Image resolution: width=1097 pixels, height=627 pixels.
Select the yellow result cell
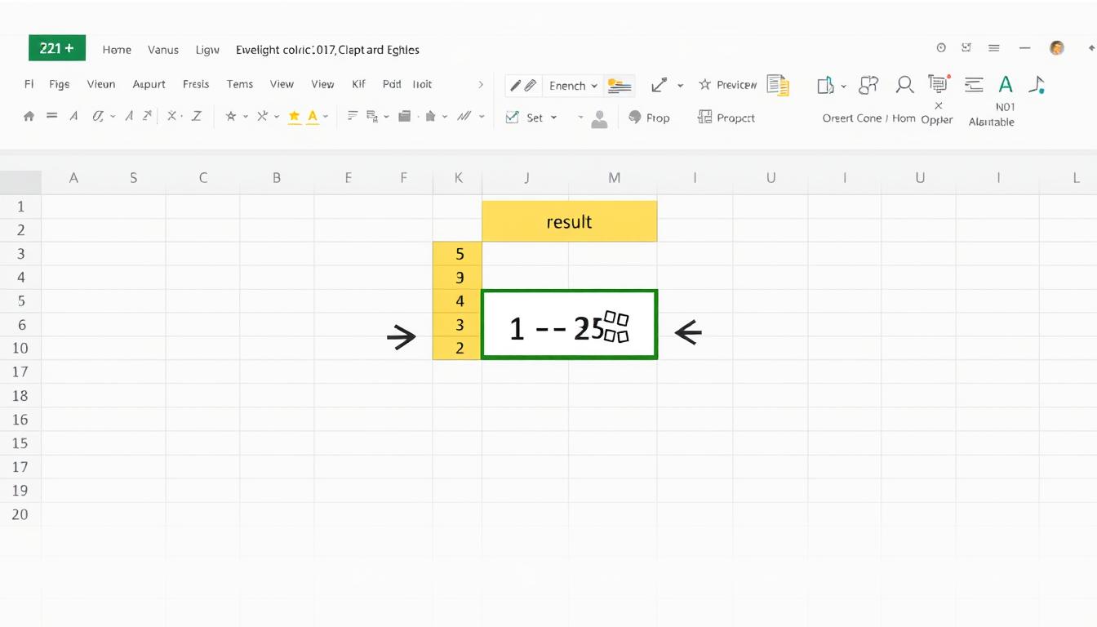click(569, 221)
